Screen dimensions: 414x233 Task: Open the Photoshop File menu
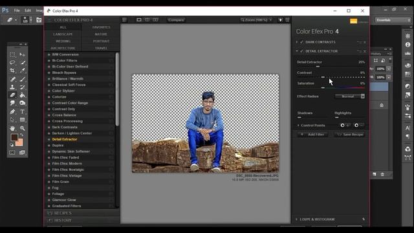[17, 10]
